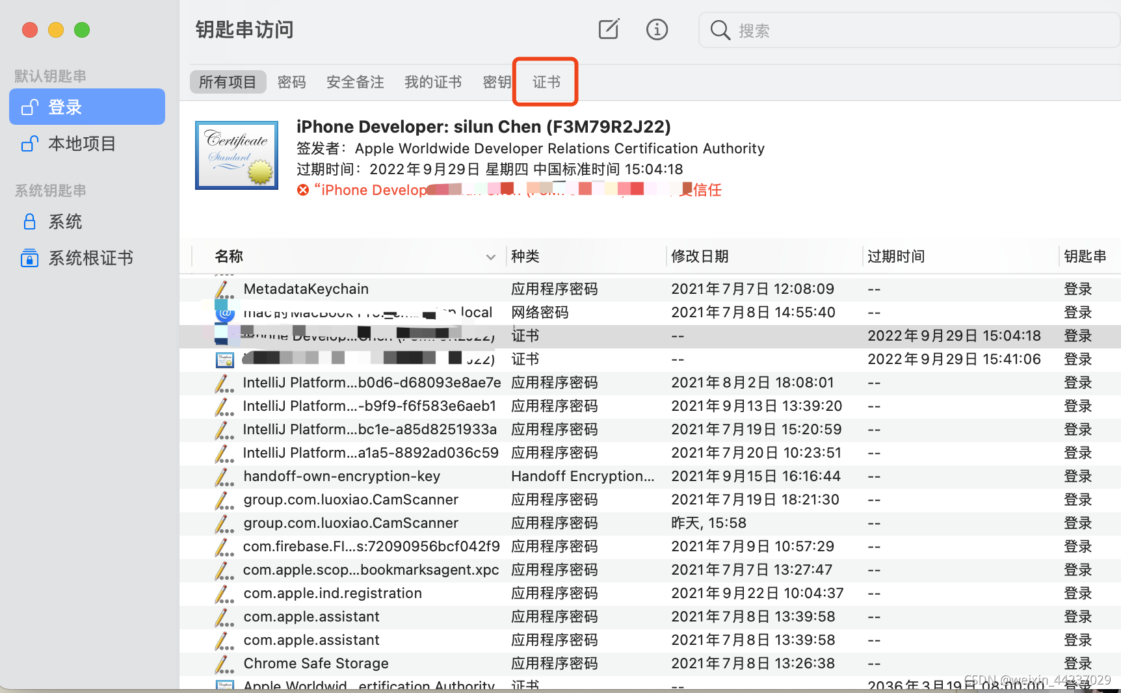Image resolution: width=1121 pixels, height=693 pixels.
Task: Sort by the 种类 column header
Action: tap(525, 256)
